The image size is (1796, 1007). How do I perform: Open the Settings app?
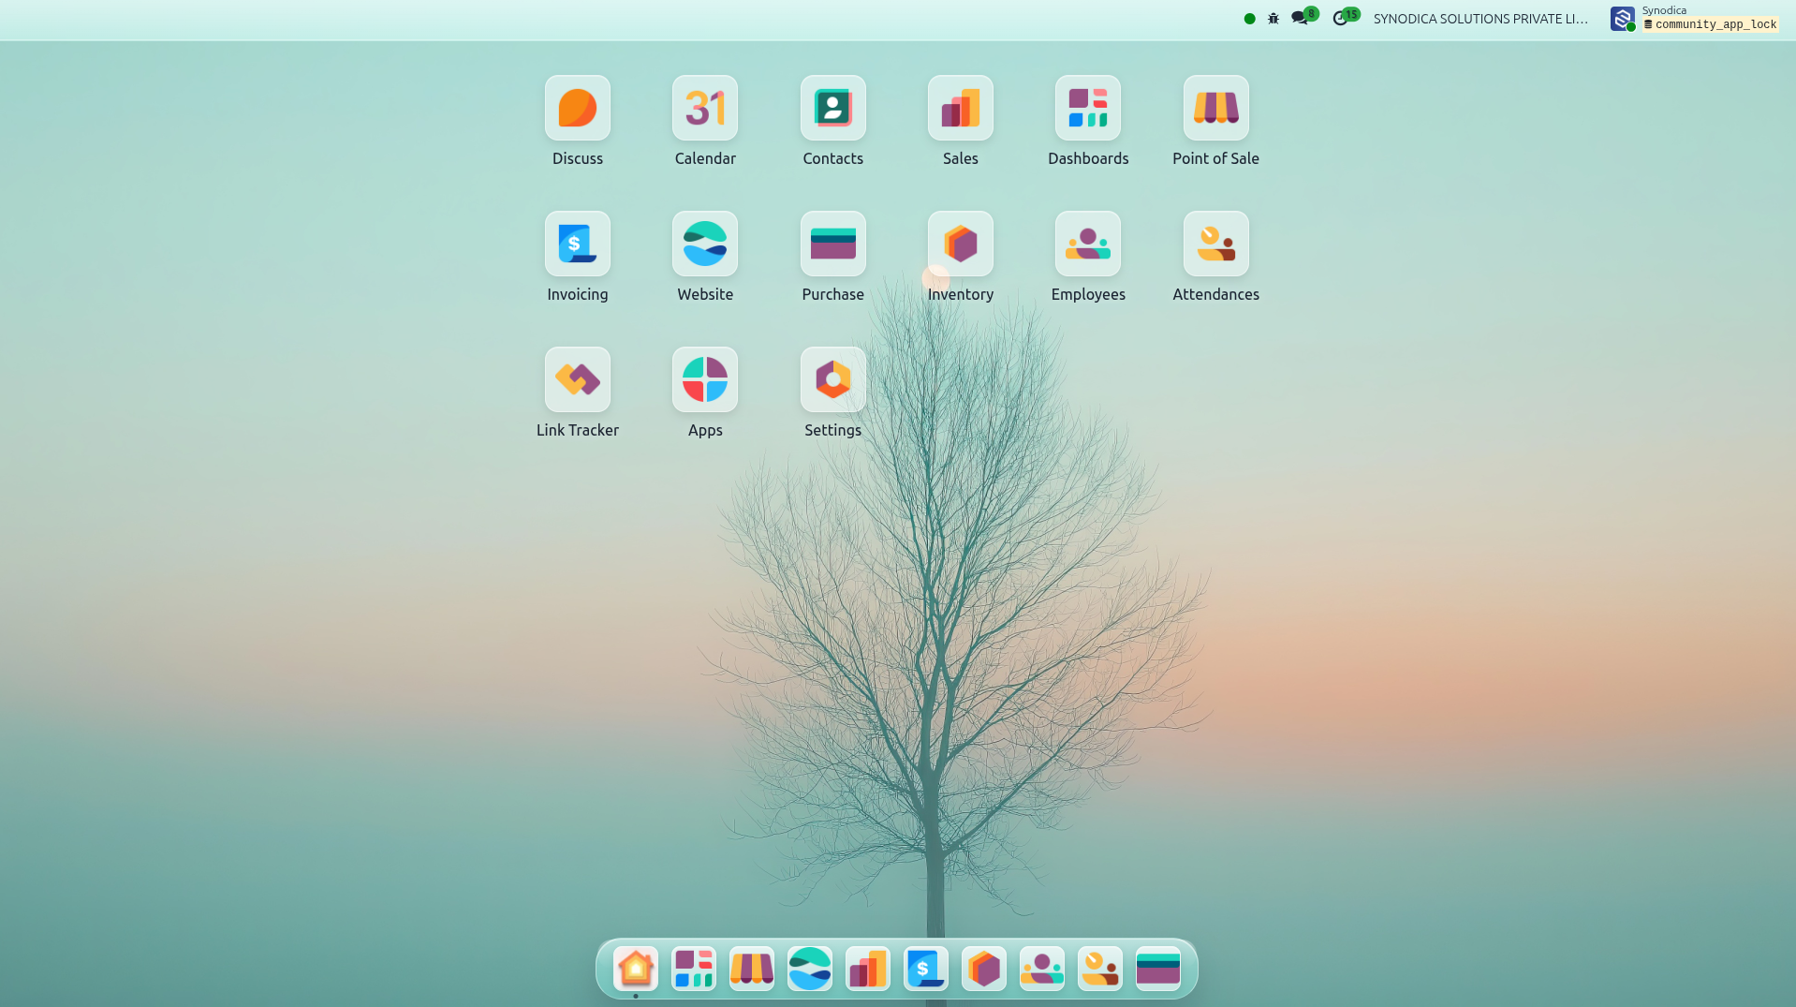pos(832,379)
